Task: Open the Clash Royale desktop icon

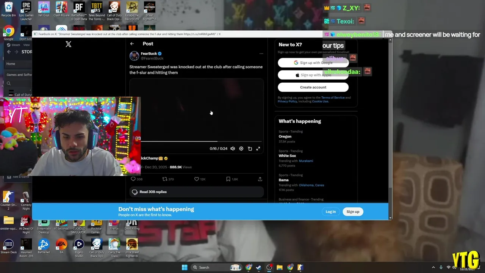Action: tap(61, 10)
